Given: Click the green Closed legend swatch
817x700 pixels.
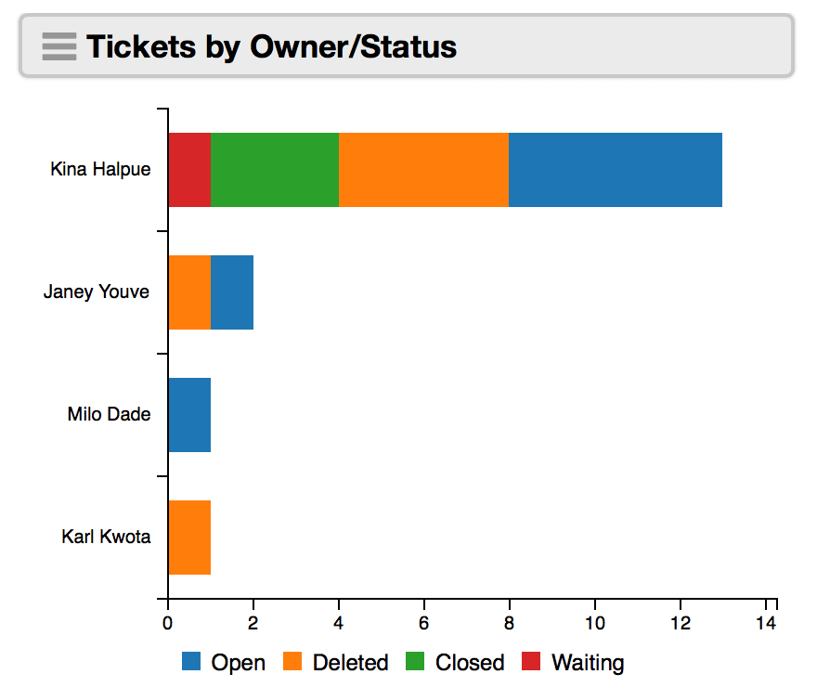Looking at the screenshot, I should [415, 661].
